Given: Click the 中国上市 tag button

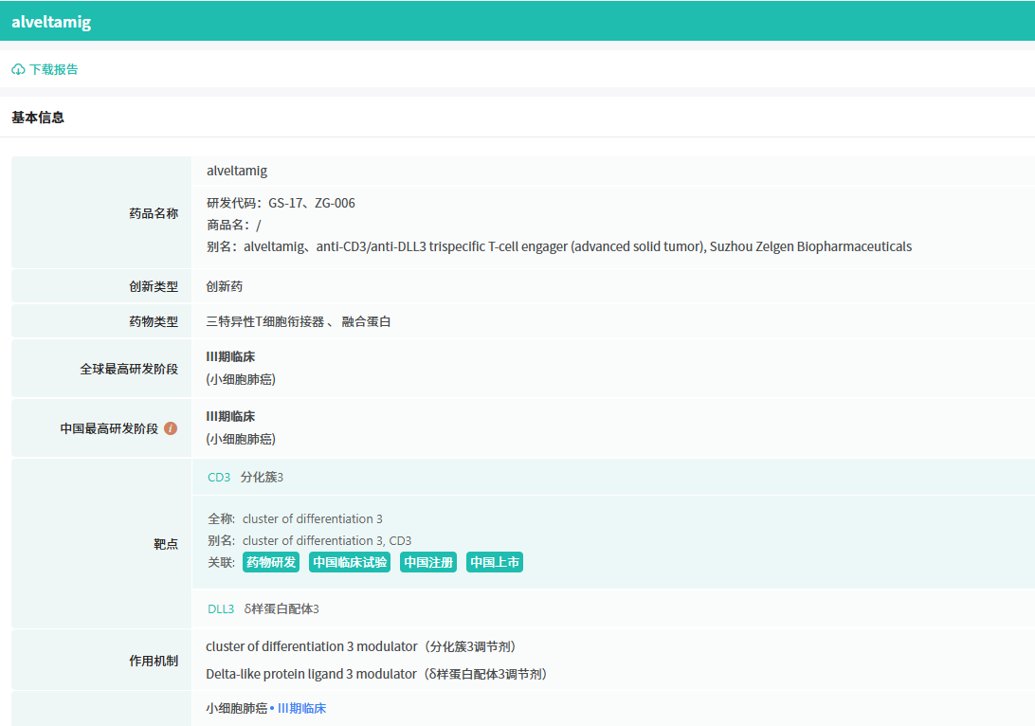Looking at the screenshot, I should pyautogui.click(x=495, y=562).
